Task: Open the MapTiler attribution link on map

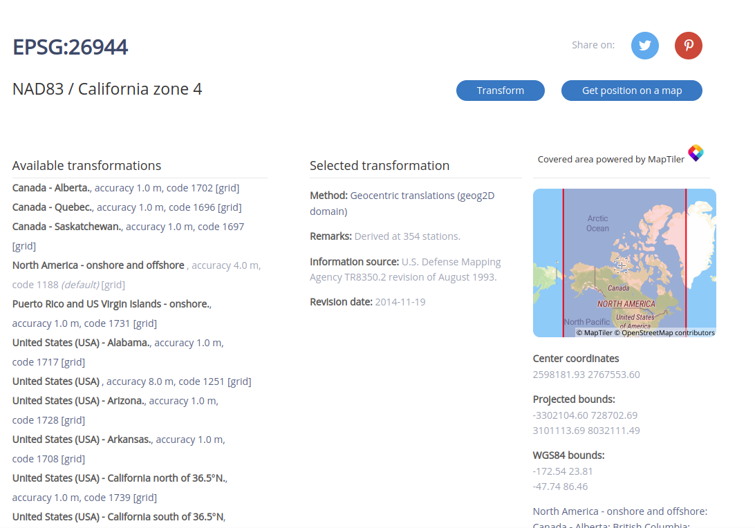Action: pyautogui.click(x=595, y=333)
